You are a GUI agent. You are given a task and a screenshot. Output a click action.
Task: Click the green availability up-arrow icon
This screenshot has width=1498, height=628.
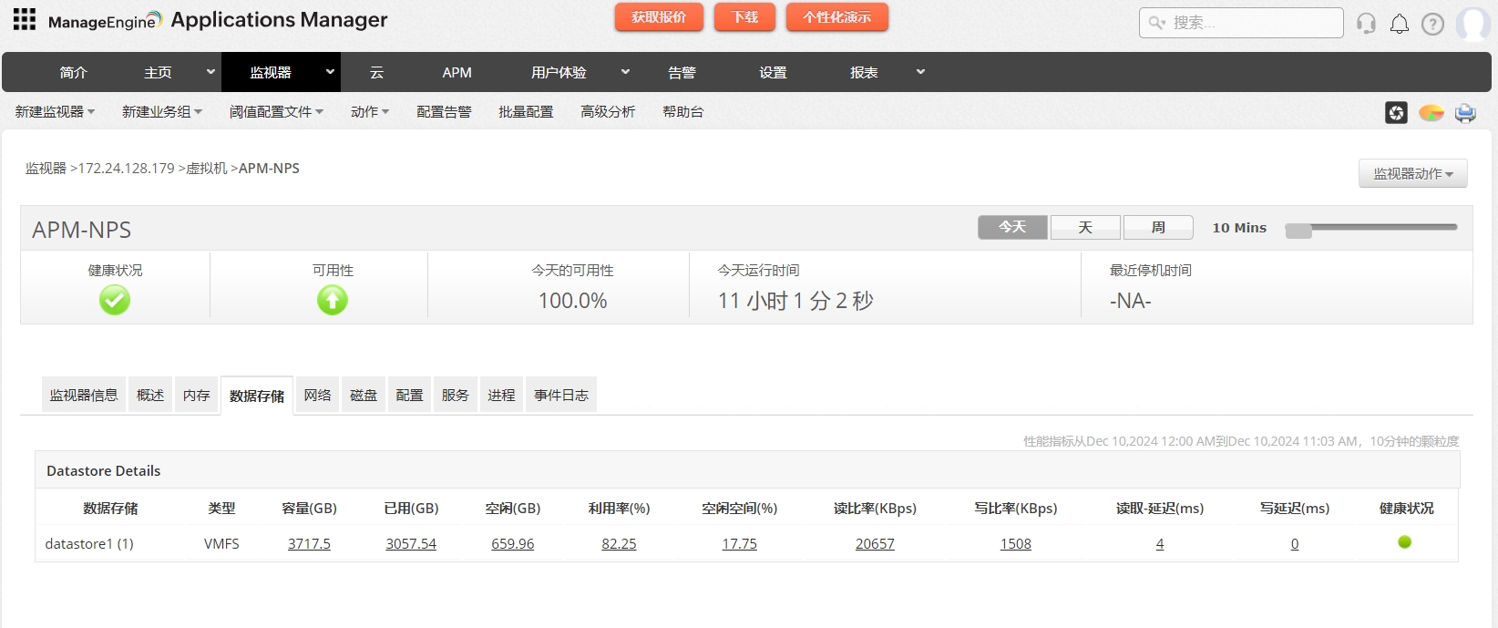[x=333, y=299]
